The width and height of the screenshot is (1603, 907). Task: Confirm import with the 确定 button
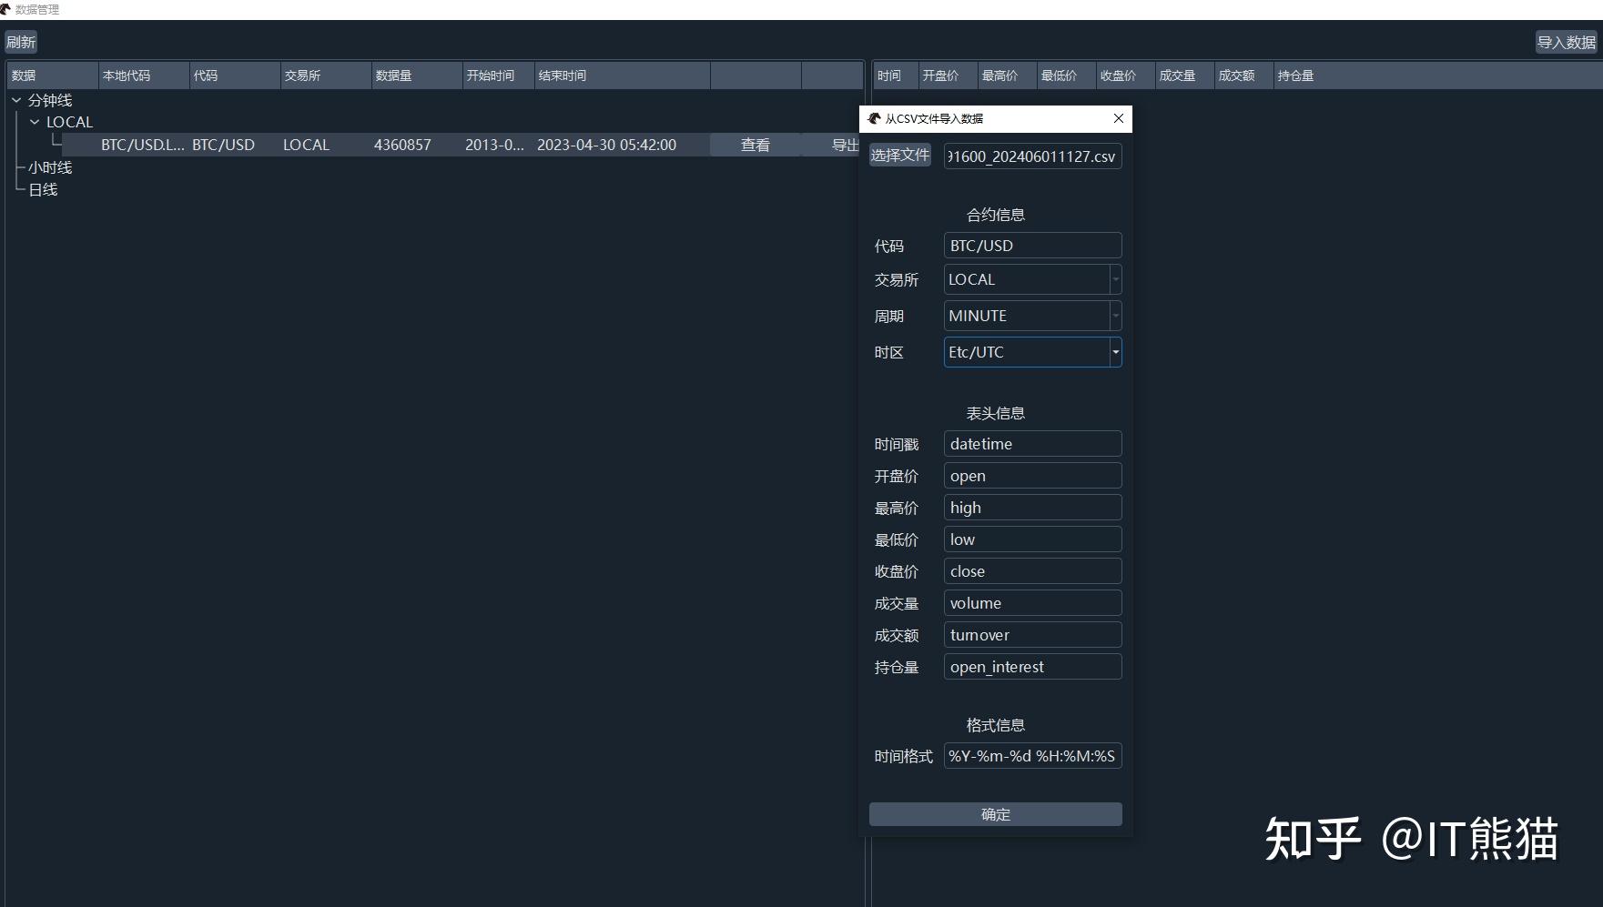tap(995, 814)
